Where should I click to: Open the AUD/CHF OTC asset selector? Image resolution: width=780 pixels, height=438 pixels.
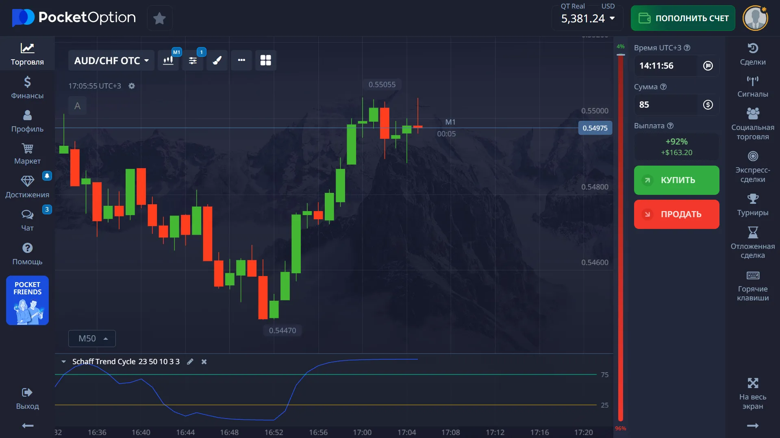[111, 60]
